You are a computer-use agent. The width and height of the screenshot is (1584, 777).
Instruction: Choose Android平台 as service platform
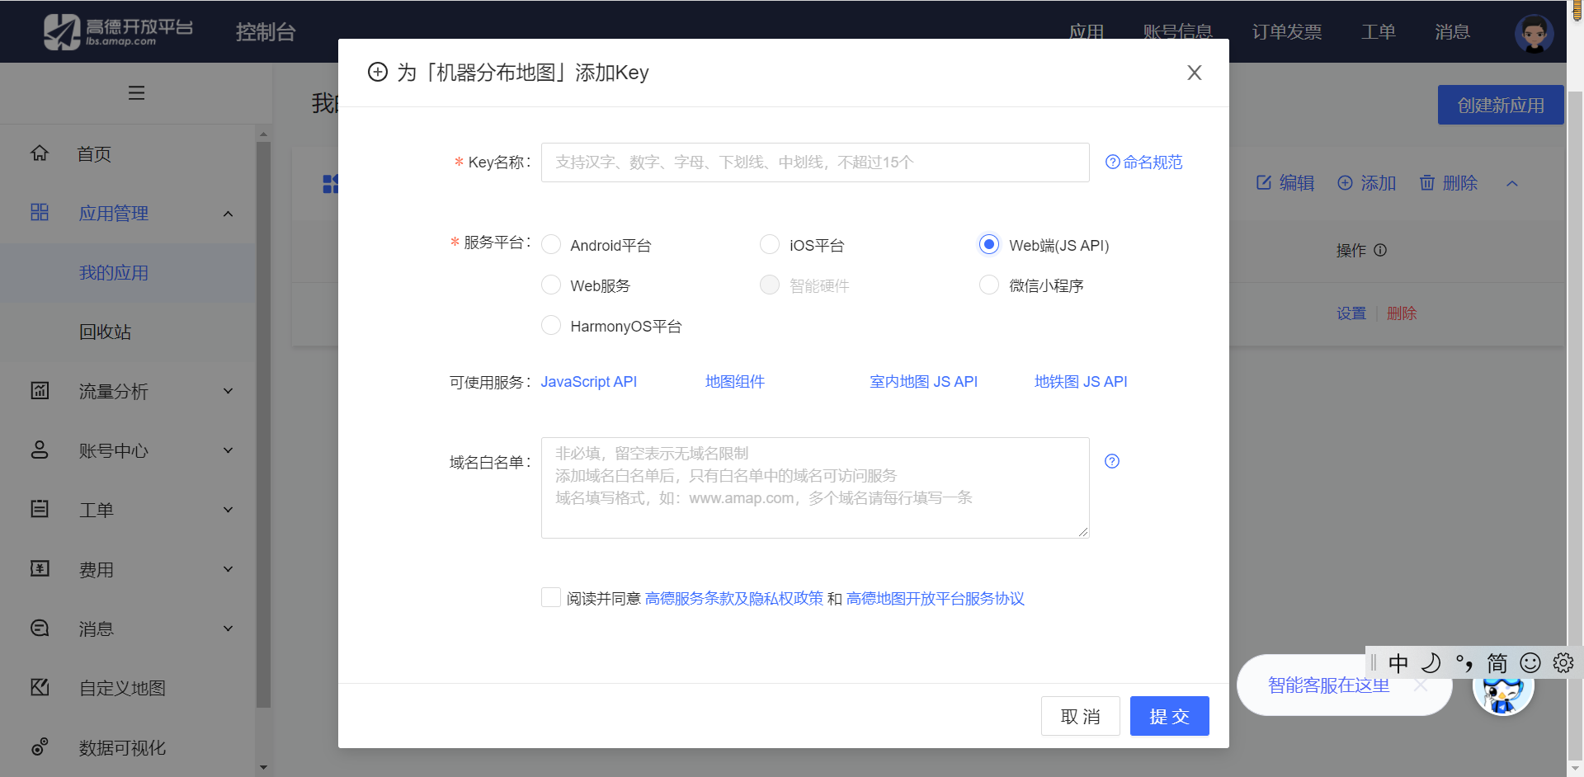tap(551, 244)
